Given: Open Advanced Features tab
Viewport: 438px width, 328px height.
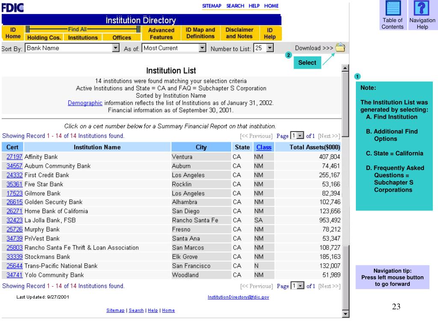Looking at the screenshot, I should click(x=161, y=33).
